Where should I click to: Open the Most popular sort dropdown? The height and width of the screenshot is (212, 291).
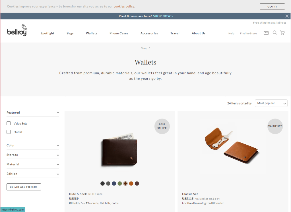click(271, 103)
